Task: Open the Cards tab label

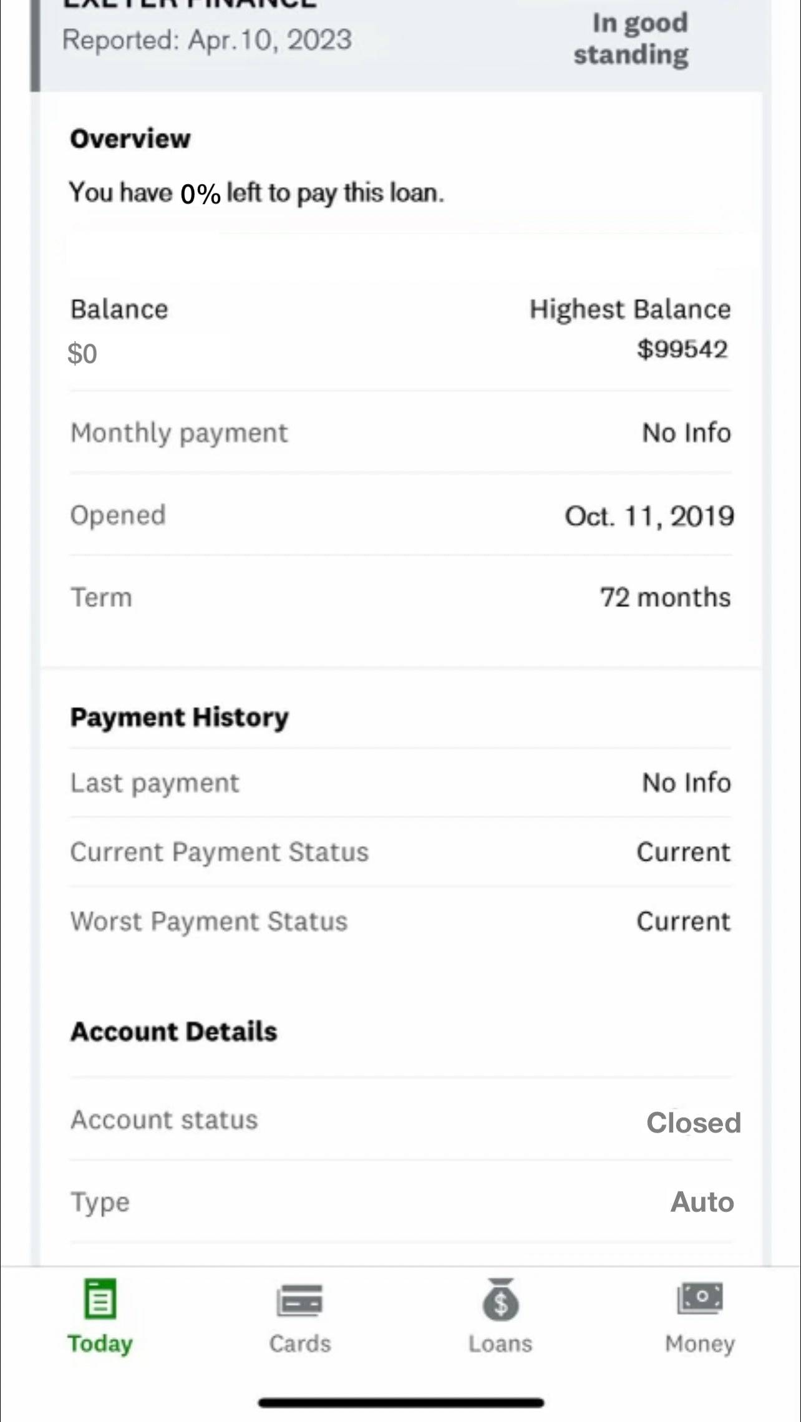Action: [299, 1343]
